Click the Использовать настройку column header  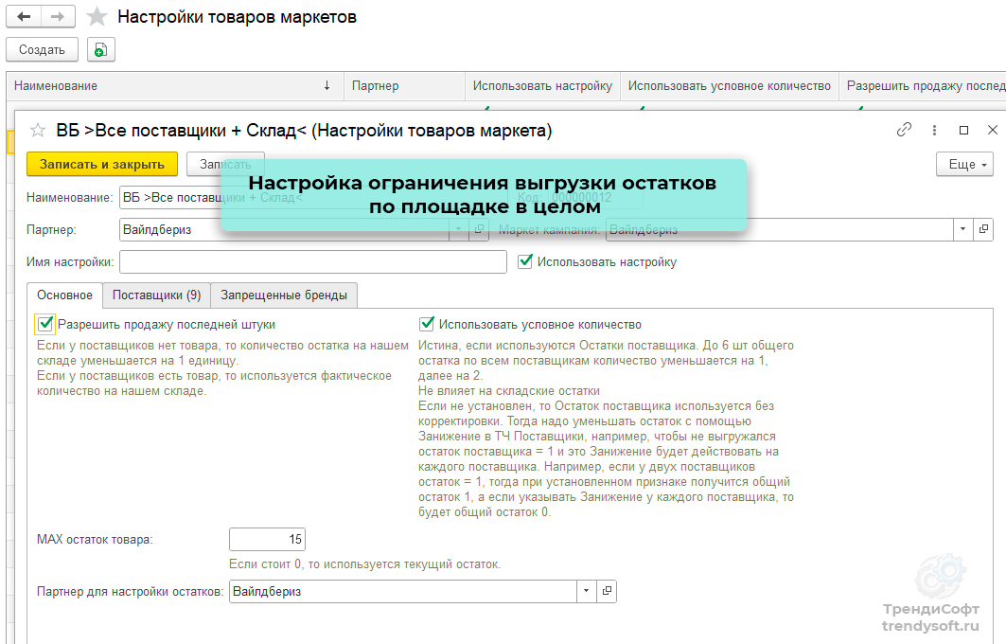(x=542, y=85)
